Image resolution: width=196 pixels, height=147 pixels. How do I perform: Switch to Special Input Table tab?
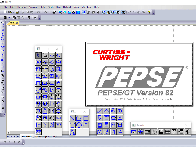[x=45, y=137]
